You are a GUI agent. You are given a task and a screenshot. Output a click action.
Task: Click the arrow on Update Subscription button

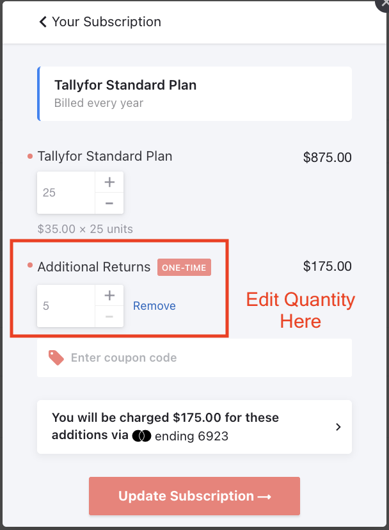(264, 497)
